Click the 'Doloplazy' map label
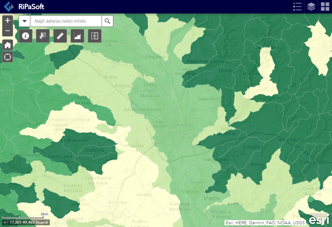 point(254,147)
